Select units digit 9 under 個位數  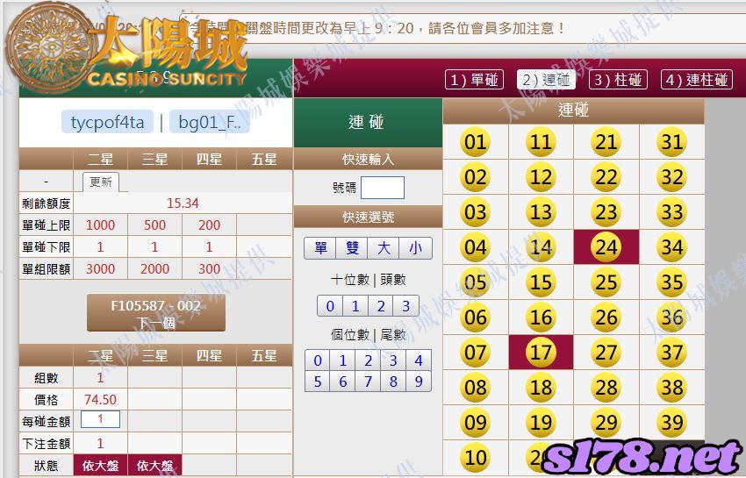[418, 382]
